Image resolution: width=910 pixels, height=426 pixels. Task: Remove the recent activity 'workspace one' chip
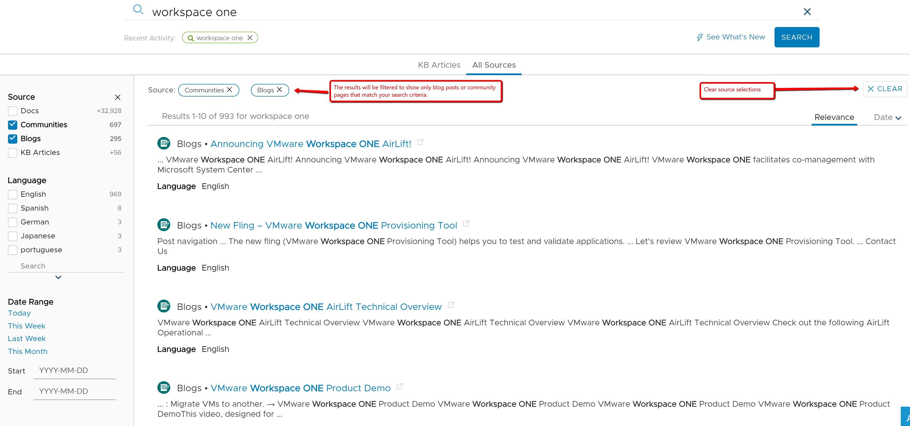pyautogui.click(x=250, y=38)
